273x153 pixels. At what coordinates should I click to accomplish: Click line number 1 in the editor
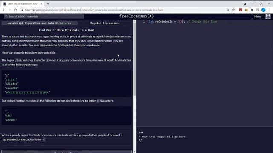144,22
